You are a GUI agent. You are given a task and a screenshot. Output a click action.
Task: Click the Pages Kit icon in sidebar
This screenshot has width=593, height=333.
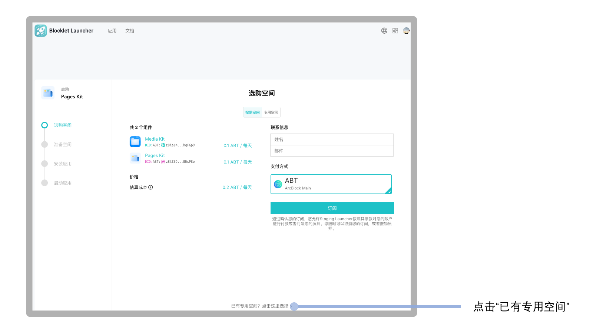coord(48,93)
